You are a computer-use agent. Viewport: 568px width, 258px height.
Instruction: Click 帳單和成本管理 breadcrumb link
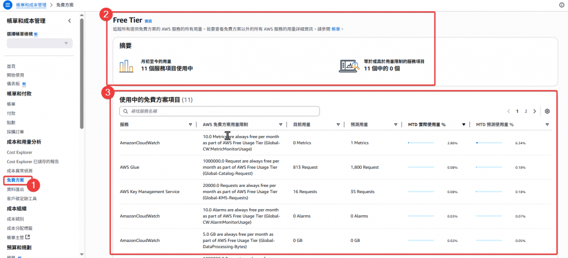coord(31,4)
